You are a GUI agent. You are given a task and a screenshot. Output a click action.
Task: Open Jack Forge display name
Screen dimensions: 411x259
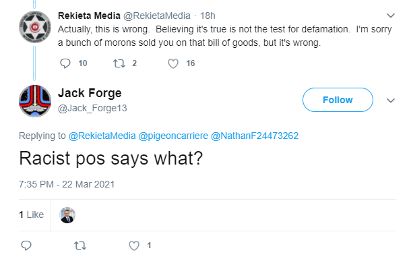tap(90, 93)
